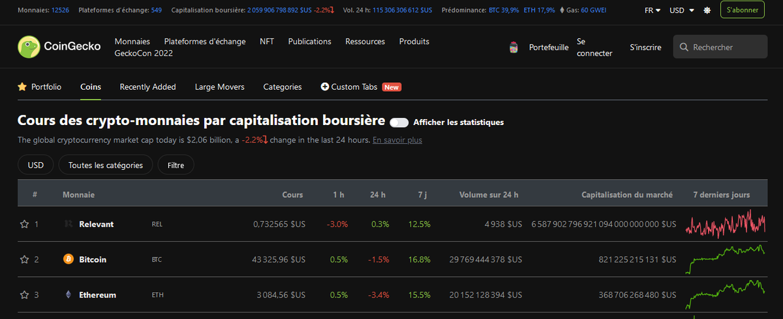
Task: Click S'inscrire
Action: (645, 48)
